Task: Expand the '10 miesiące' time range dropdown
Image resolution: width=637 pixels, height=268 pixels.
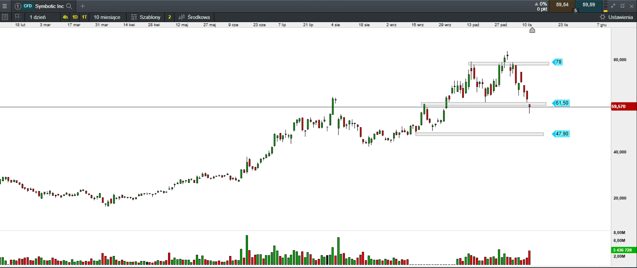Action: tap(107, 17)
